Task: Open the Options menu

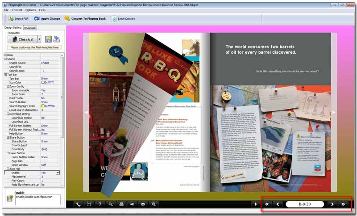Action: [30, 10]
